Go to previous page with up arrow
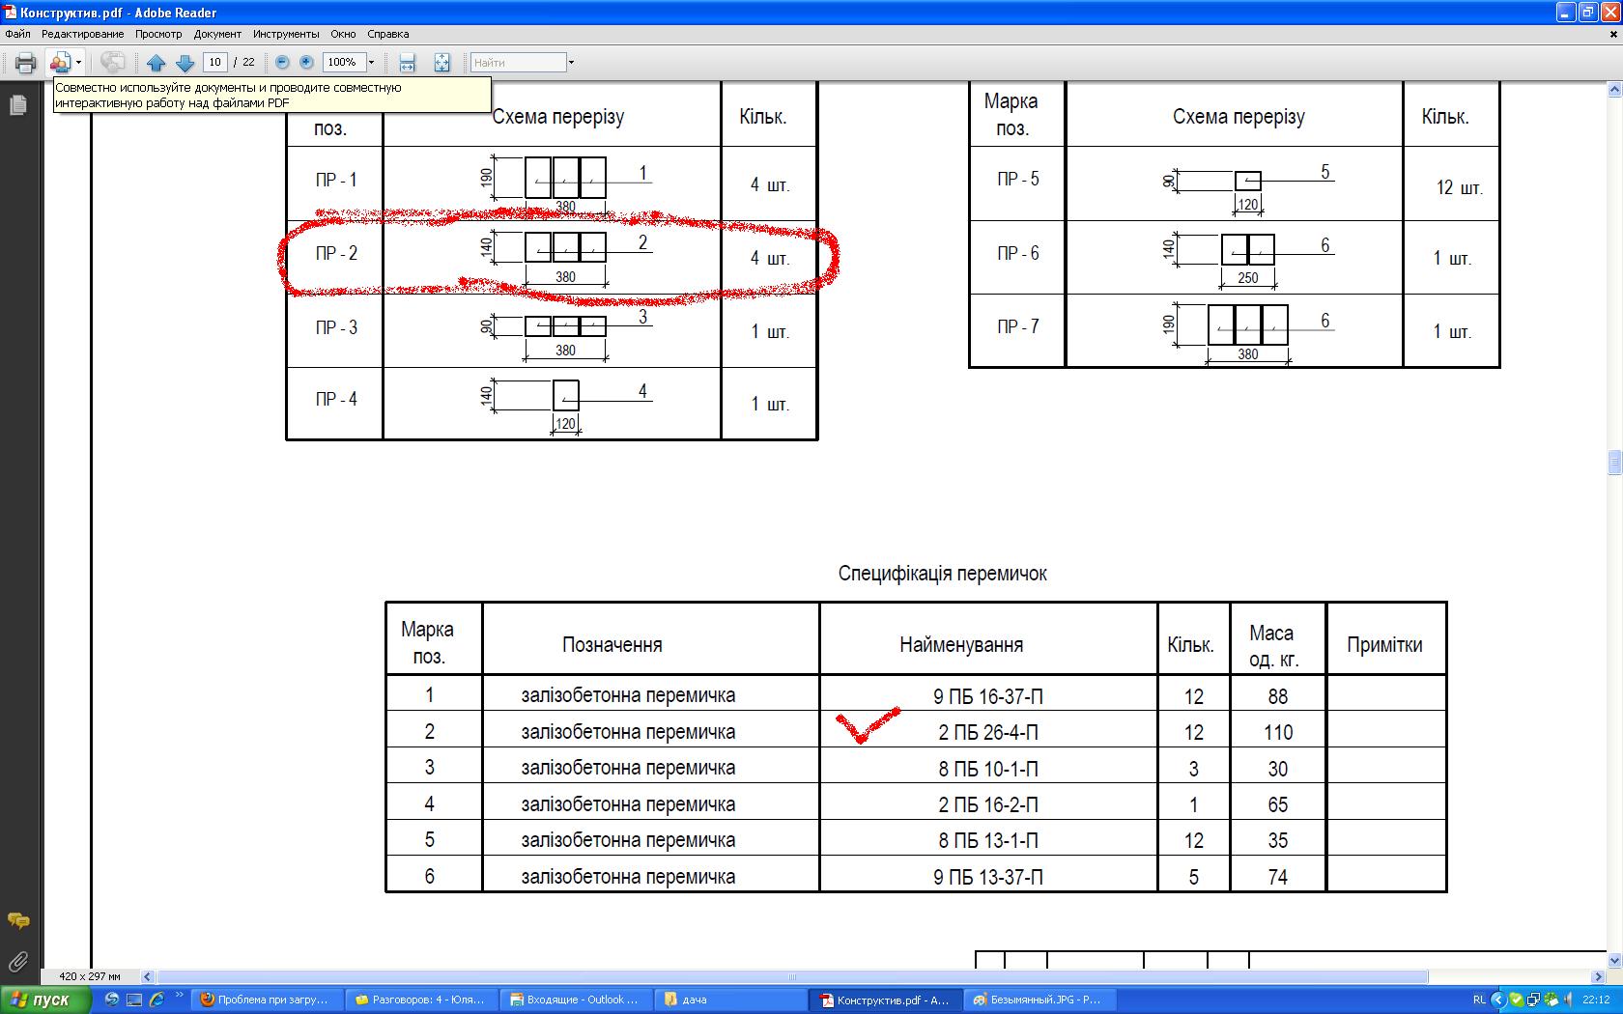Screen dimensions: 1623x1014 tap(157, 63)
